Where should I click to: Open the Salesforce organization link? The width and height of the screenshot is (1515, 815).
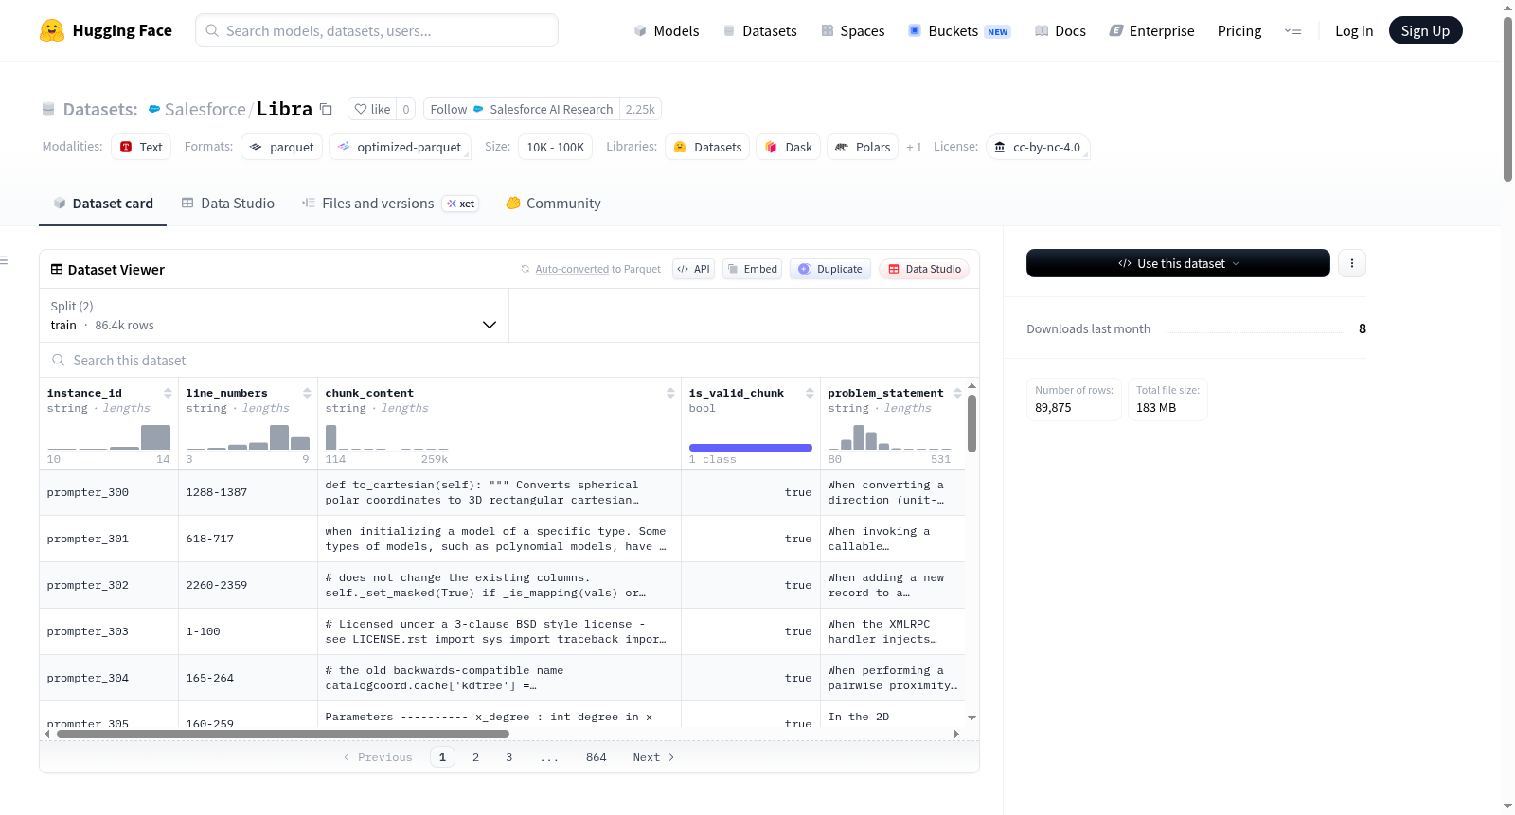205,109
